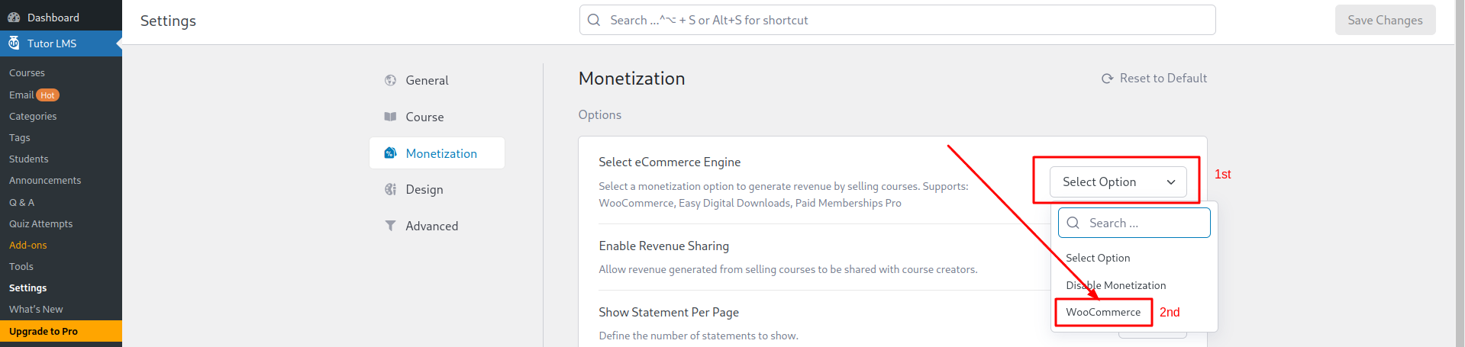This screenshot has height=347, width=1465.
Task: Go to What's New in the sidebar
Action: [x=36, y=309]
